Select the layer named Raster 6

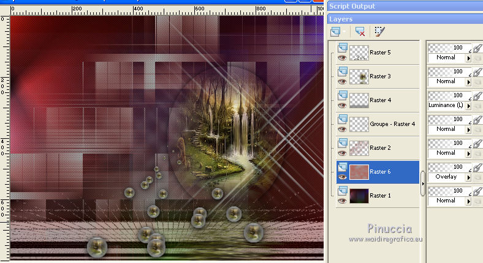coord(380,172)
